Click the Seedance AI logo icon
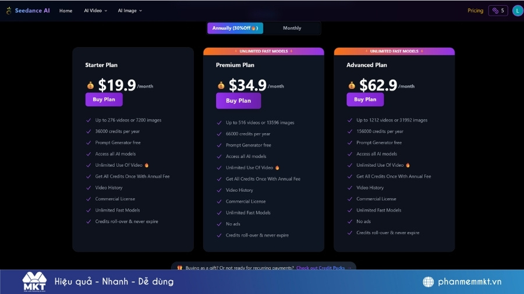The image size is (524, 294). coord(9,10)
